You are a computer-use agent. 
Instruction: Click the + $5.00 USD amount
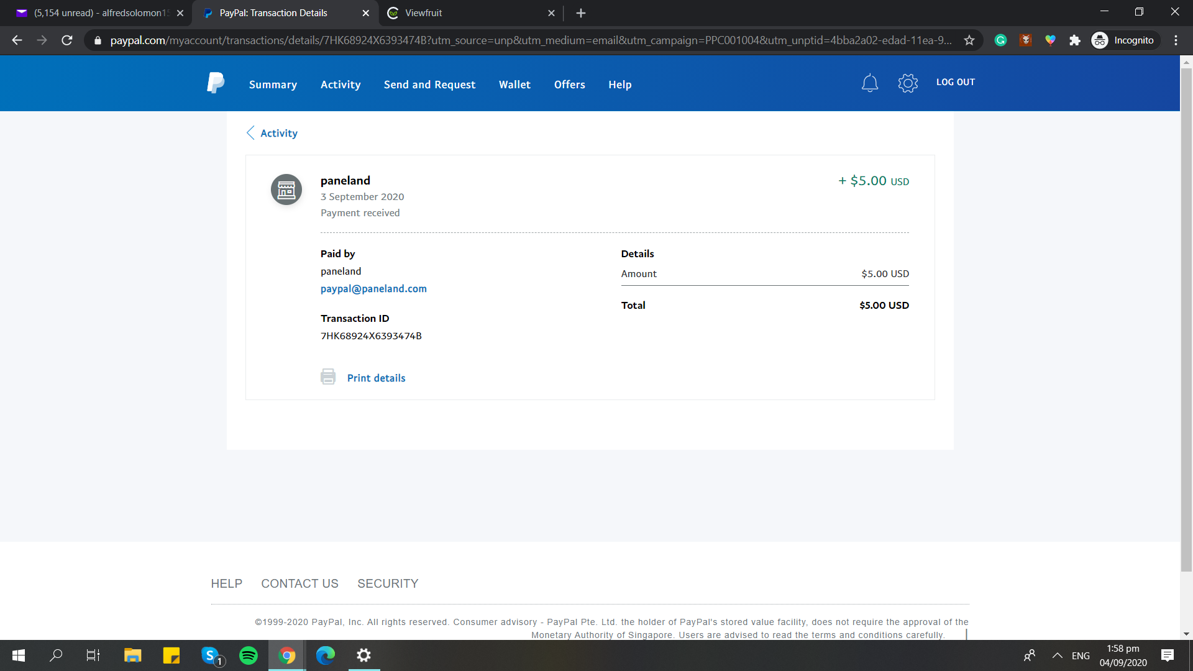point(874,181)
